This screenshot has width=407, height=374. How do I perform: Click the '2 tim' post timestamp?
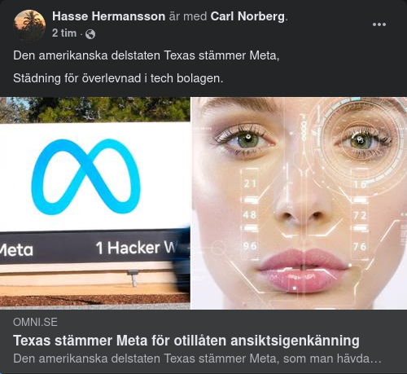coord(64,33)
